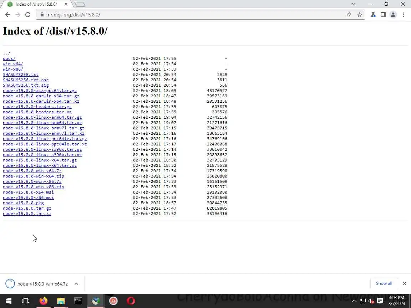Open the command prompt taskbar icon
This screenshot has height=308, width=411.
coord(78,301)
